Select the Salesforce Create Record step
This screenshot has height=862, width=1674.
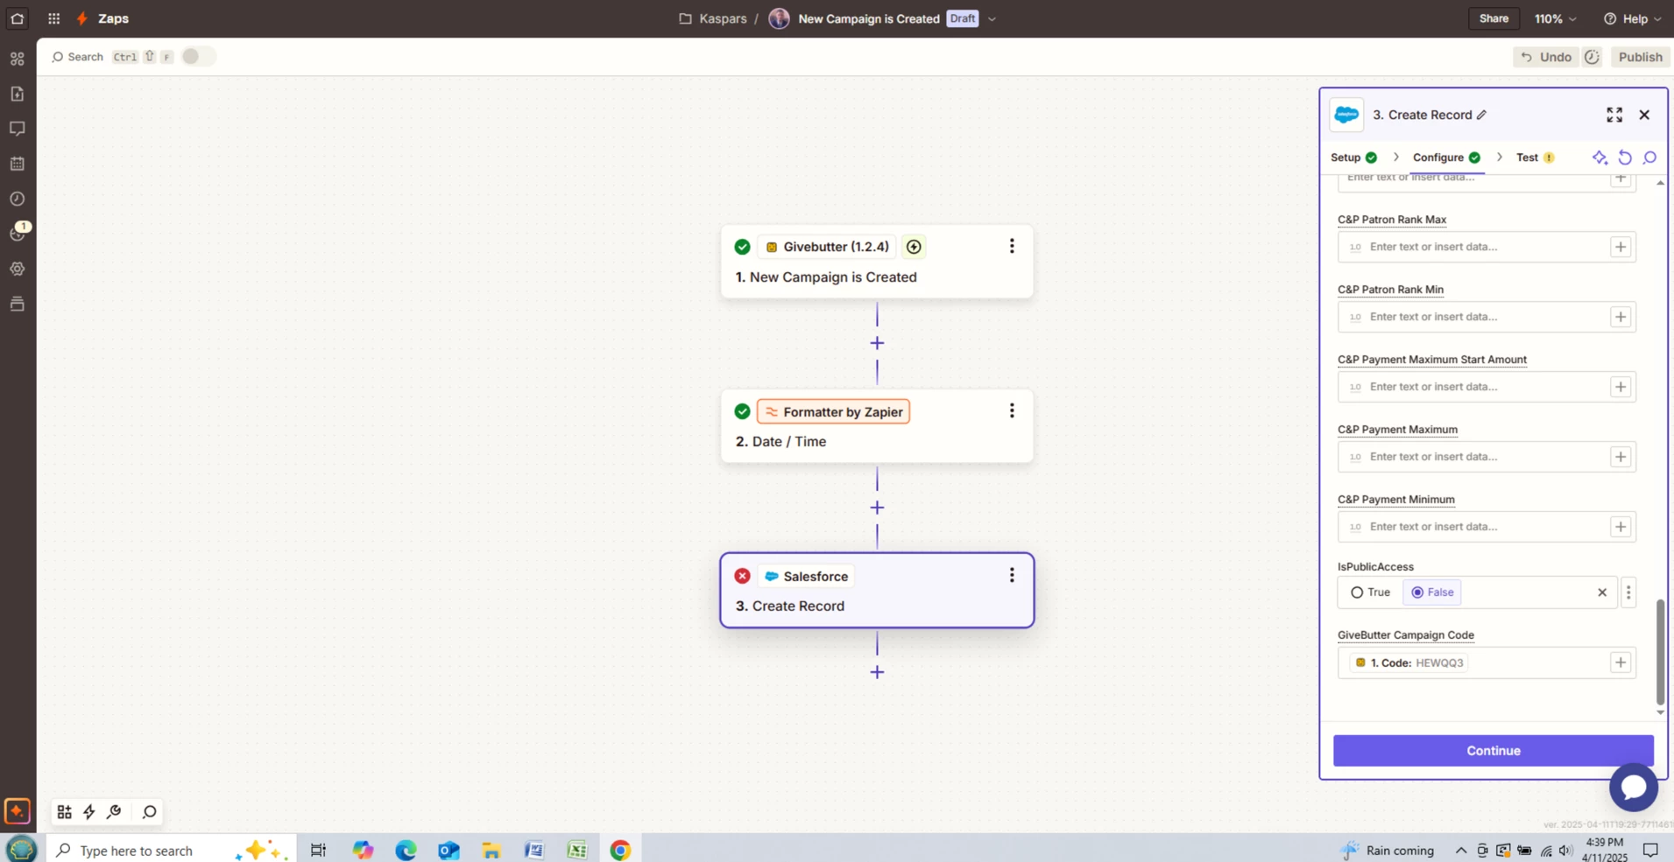877,591
